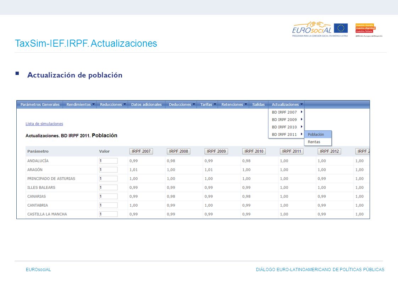This screenshot has height=281, width=398.
Task: Select the CANTABRIA row label
Action: coord(38,205)
